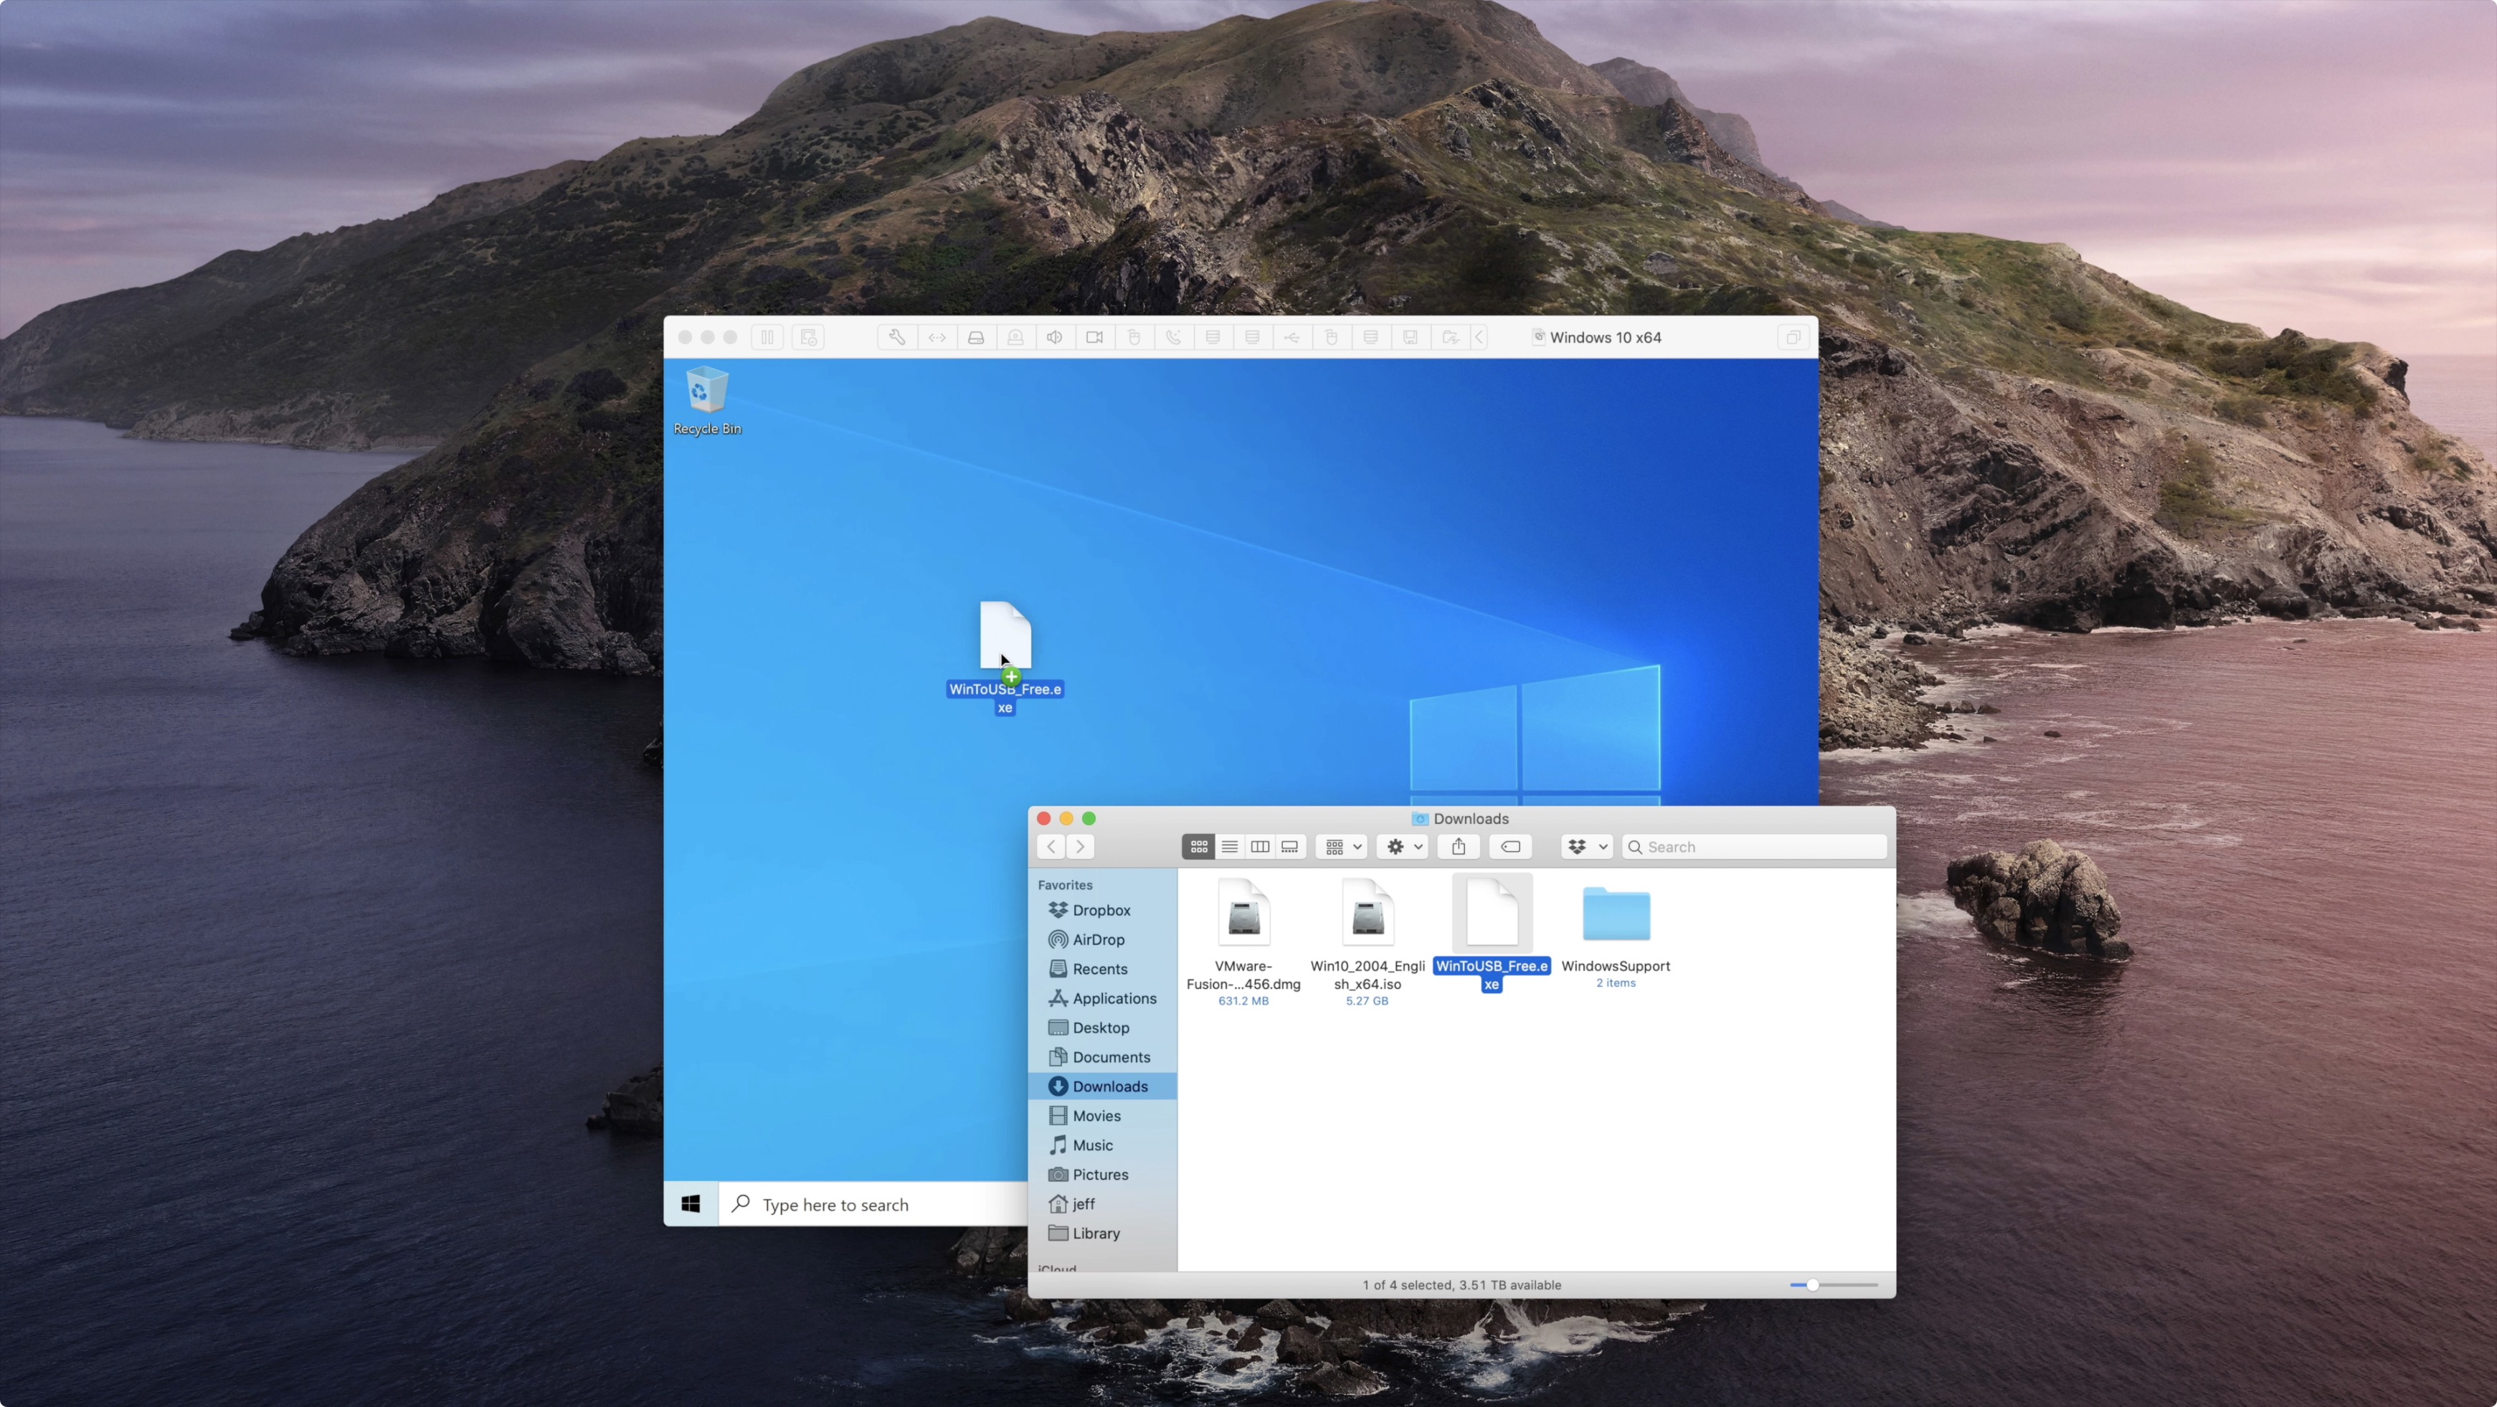Screen dimensions: 2497x1407
Task: Open virtual machine settings with the wrench icon
Action: point(896,336)
